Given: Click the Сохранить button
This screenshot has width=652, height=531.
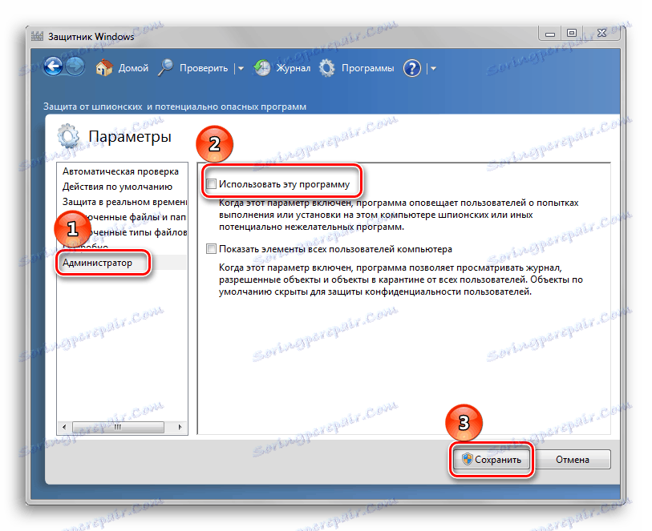Looking at the screenshot, I should pyautogui.click(x=491, y=460).
